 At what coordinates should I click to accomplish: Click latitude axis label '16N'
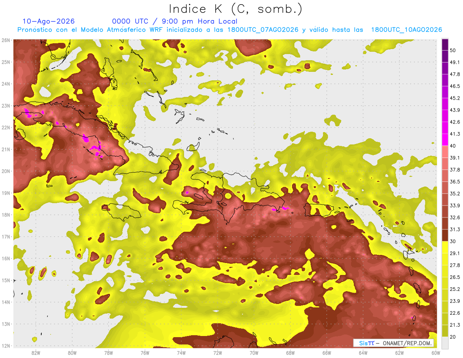point(6,258)
